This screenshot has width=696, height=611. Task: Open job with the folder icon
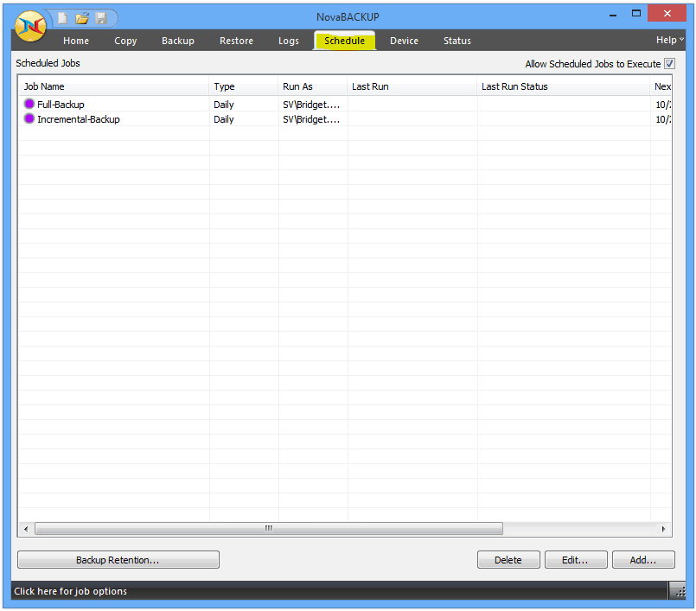pos(82,18)
